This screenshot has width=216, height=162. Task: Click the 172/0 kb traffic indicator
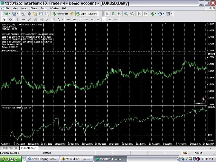coord(198,153)
